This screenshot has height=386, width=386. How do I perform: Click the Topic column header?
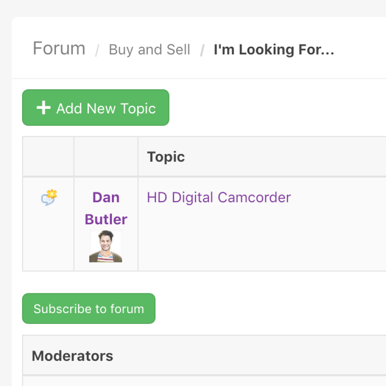point(166,157)
